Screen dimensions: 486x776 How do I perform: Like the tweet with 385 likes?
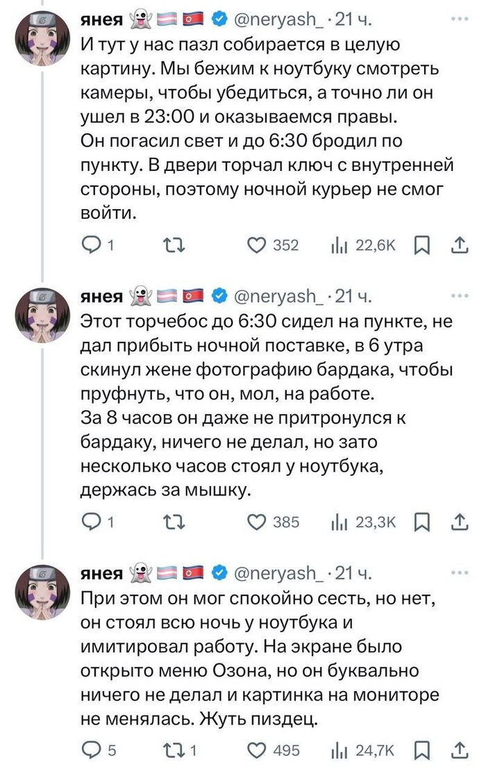coord(258,522)
